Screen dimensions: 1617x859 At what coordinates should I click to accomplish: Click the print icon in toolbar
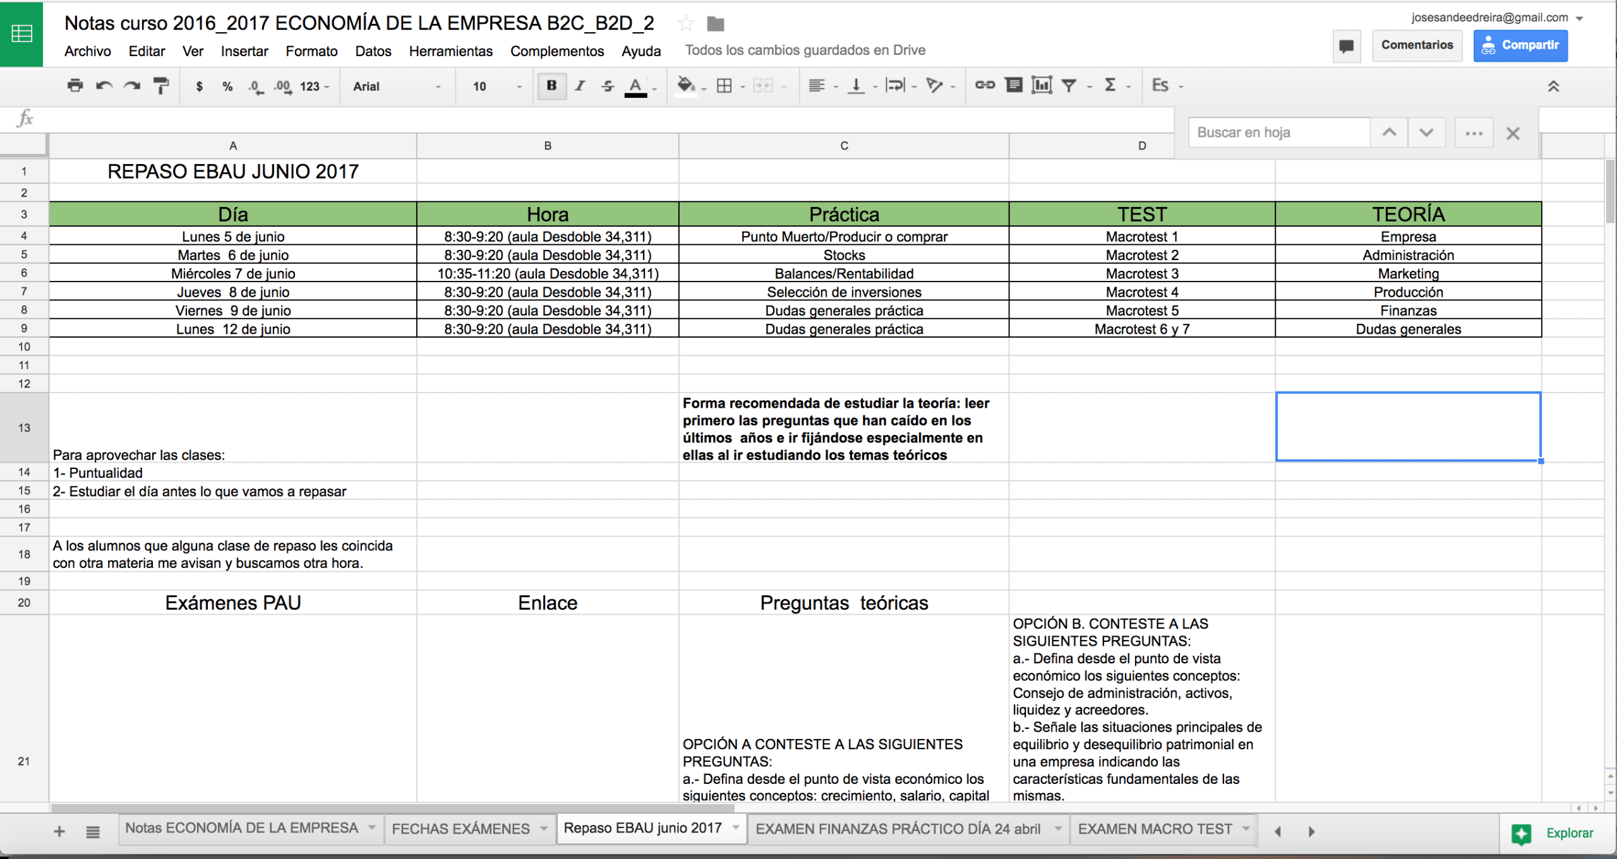point(75,86)
